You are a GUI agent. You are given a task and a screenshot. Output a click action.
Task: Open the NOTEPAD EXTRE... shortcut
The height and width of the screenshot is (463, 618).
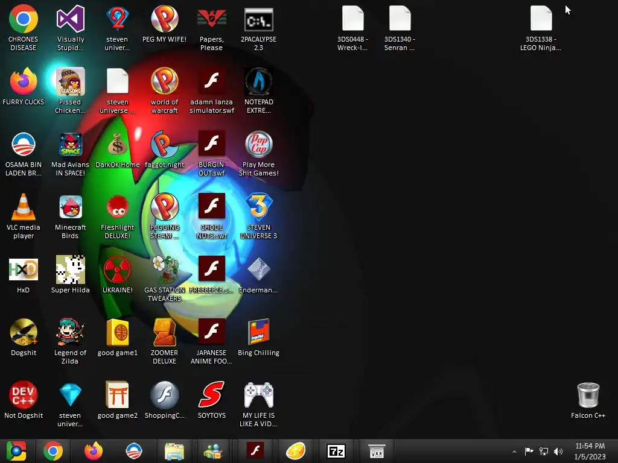click(258, 90)
